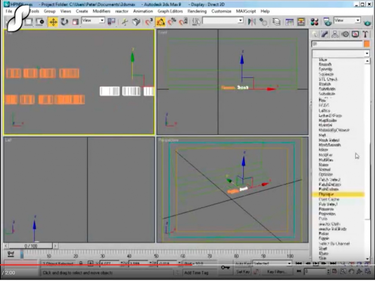Expand the reference coordinate system View dropdown
This screenshot has width=375, height=281.
pos(102,20)
